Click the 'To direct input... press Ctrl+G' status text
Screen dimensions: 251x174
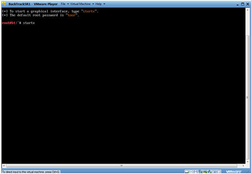tap(31, 172)
